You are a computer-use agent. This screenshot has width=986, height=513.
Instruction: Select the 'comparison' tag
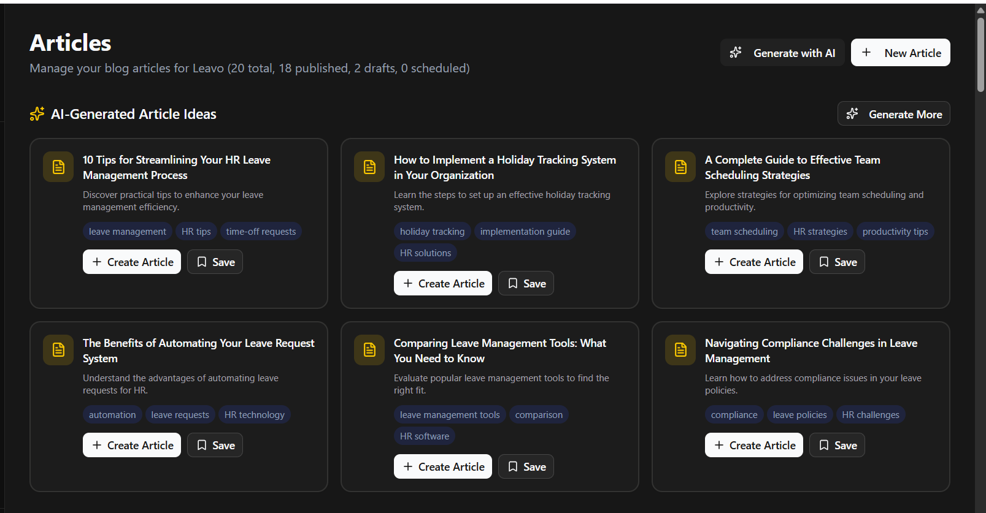(x=539, y=414)
